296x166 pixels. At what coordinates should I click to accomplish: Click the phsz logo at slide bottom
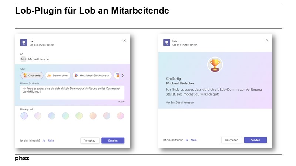22,158
